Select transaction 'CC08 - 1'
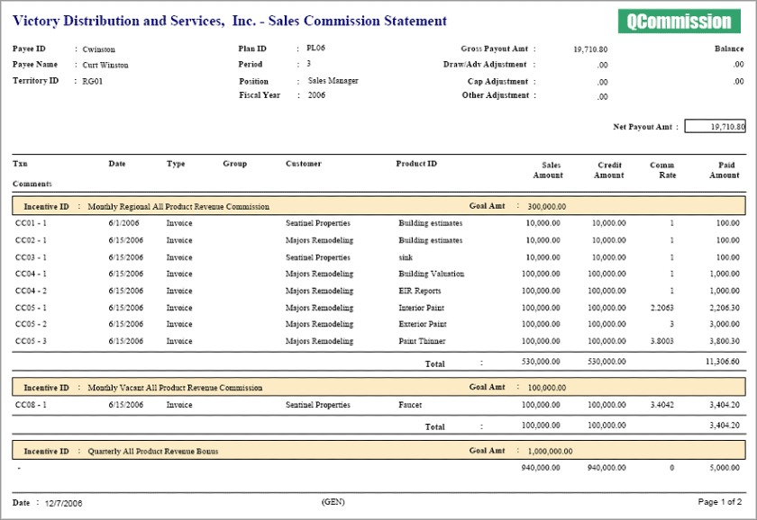 pos(31,405)
